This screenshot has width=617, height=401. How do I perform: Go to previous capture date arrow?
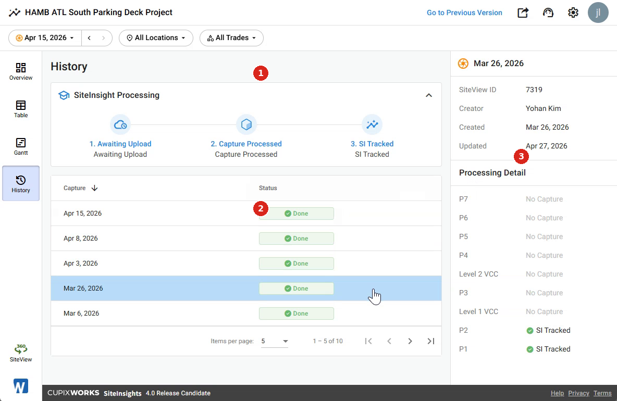point(89,37)
